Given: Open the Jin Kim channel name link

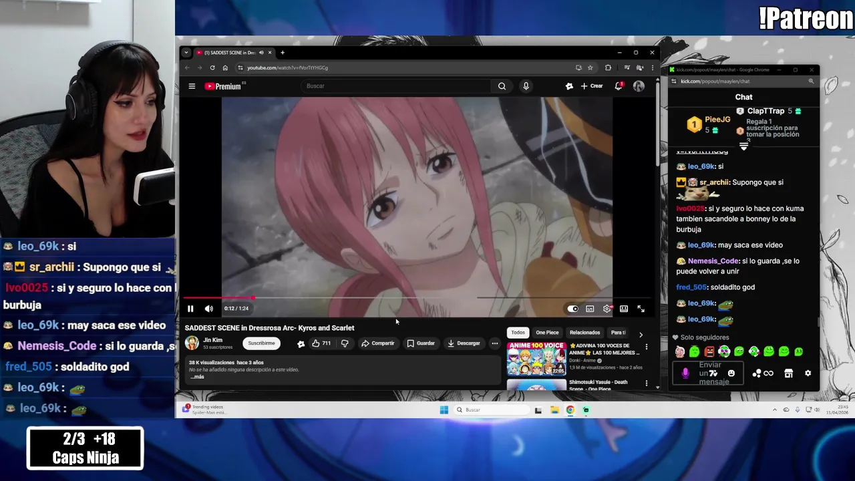Looking at the screenshot, I should pyautogui.click(x=212, y=340).
